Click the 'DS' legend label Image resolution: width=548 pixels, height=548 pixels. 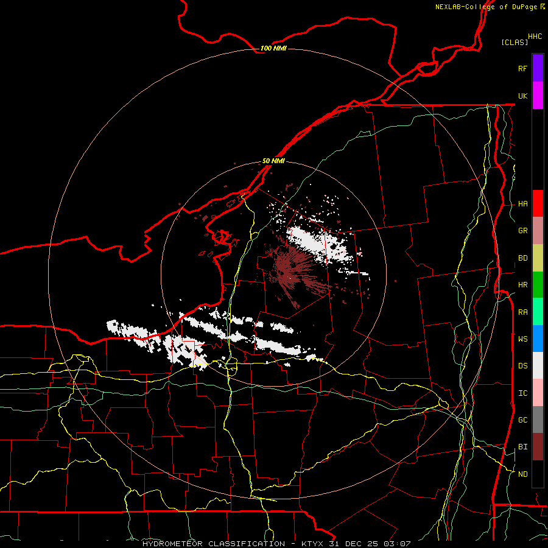522,366
